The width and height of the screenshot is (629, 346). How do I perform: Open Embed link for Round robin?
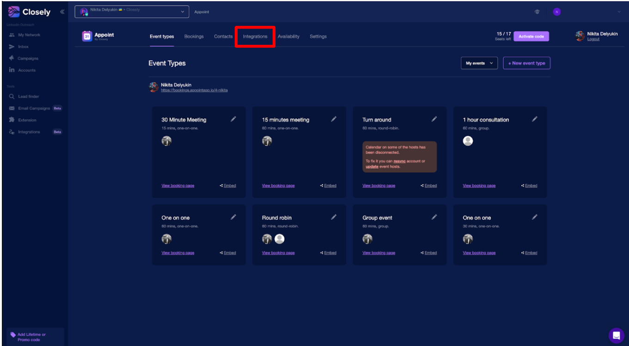[328, 253]
